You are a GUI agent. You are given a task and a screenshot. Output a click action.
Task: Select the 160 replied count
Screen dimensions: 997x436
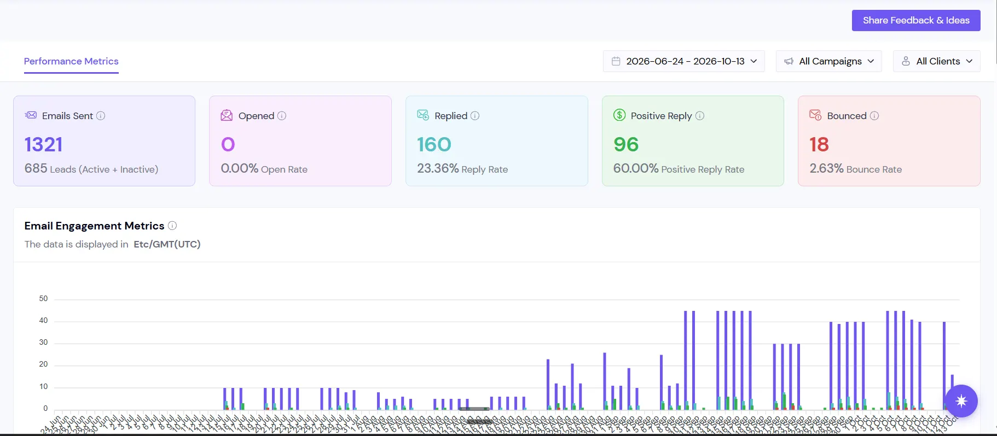tap(434, 145)
